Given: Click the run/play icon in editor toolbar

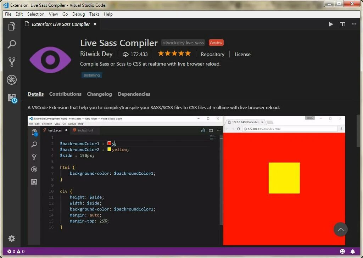Looking at the screenshot, I should point(331,24).
